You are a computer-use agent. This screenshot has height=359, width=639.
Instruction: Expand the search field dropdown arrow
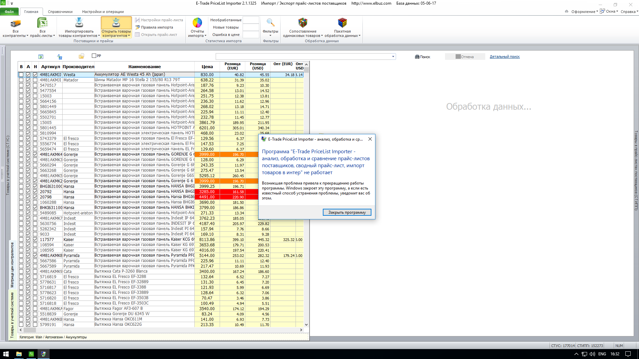pyautogui.click(x=393, y=57)
